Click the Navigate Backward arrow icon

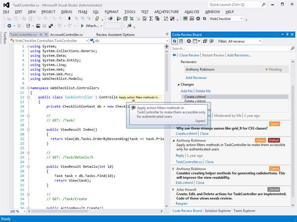(x=9, y=26)
